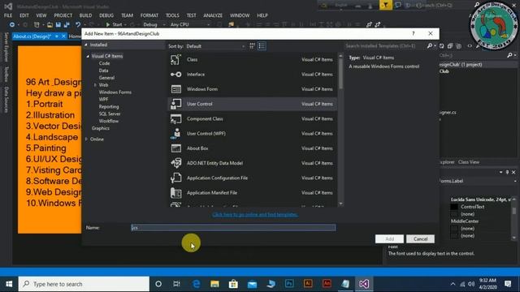520x292 pixels.
Task: Open the Properties object selector dropdown
Action: [x=514, y=181]
